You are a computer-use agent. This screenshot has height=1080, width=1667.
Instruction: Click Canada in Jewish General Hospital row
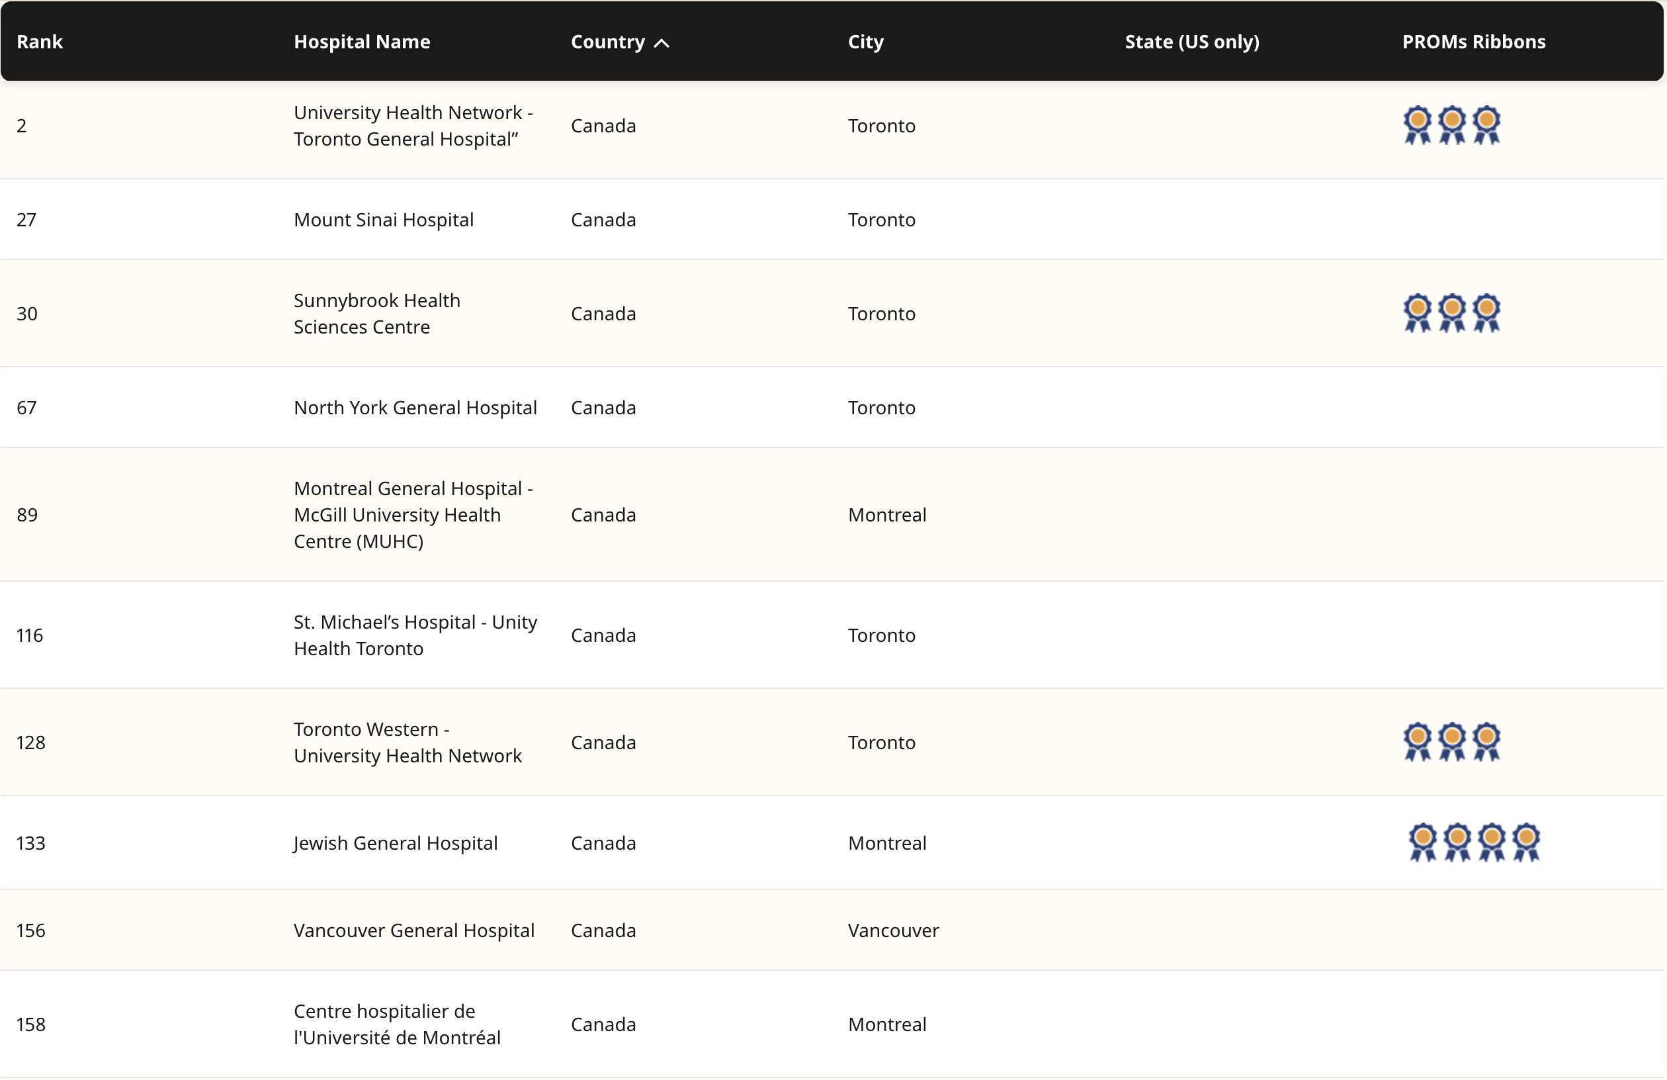click(604, 842)
